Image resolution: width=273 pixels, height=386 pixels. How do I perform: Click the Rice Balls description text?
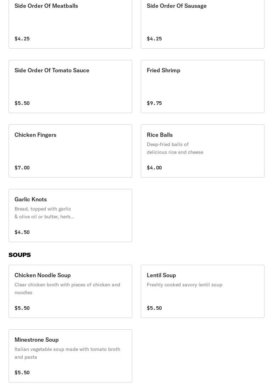tap(175, 148)
